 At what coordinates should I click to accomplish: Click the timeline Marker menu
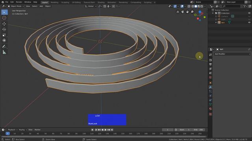tap(37, 130)
